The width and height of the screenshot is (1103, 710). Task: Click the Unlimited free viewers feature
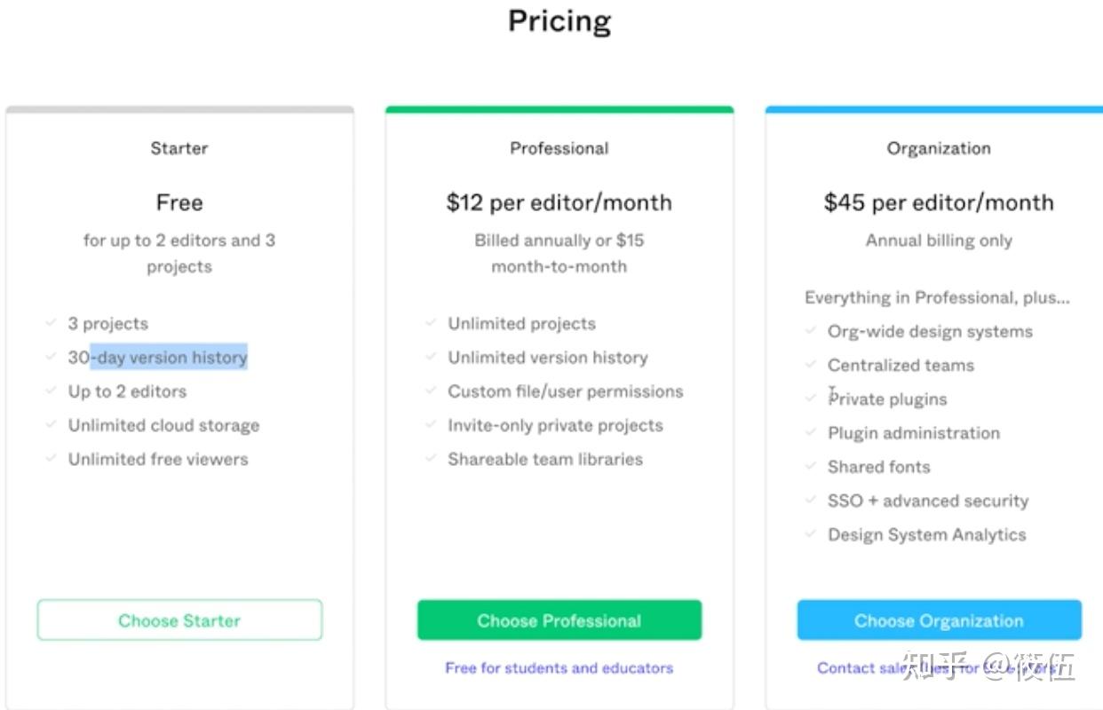click(x=158, y=459)
